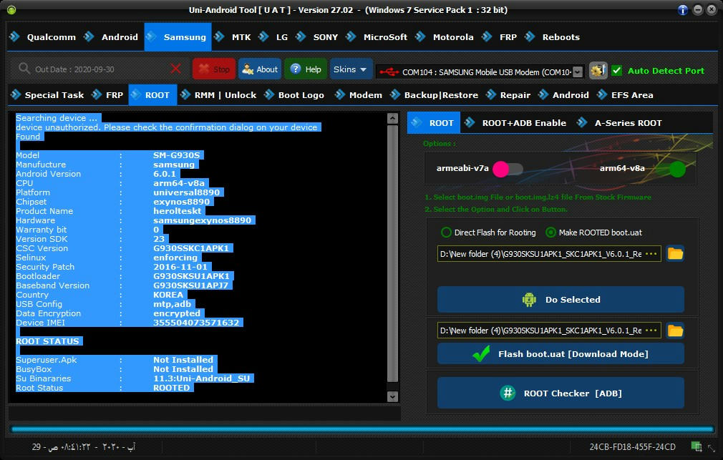Click the search magnifier icon
The height and width of the screenshot is (460, 723).
pos(24,69)
